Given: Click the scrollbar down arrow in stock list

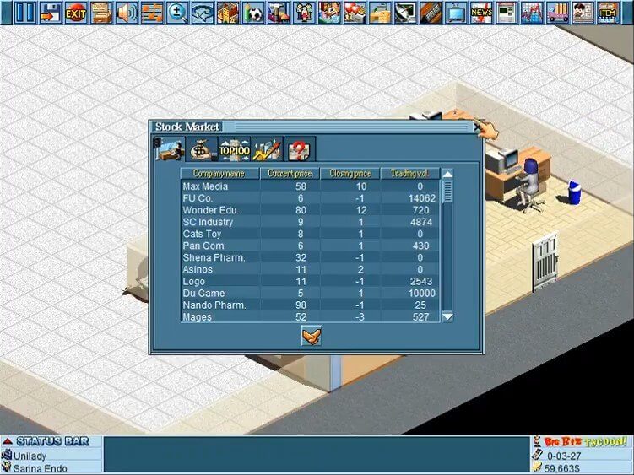Looking at the screenshot, I should tap(447, 316).
